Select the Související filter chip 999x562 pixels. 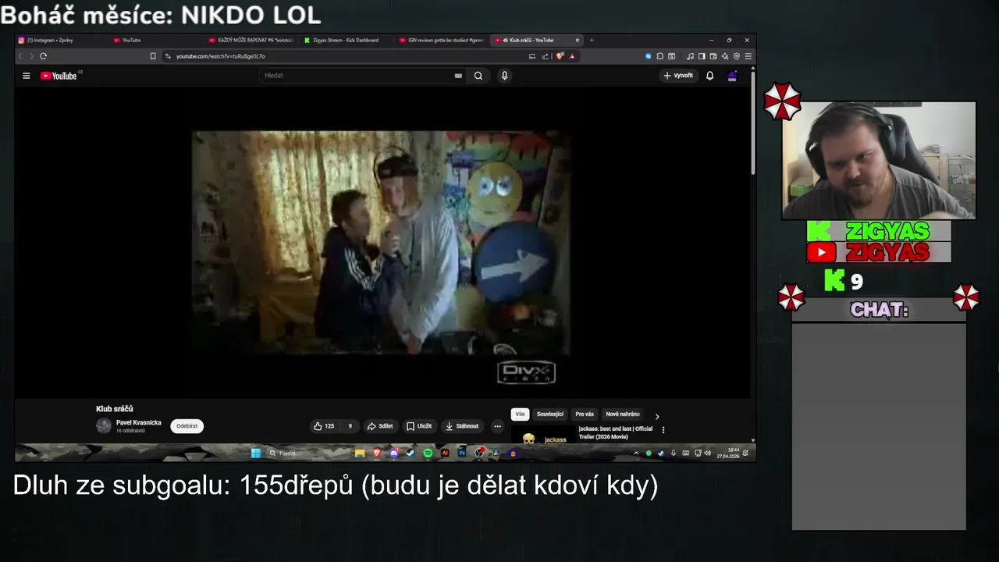tap(550, 414)
